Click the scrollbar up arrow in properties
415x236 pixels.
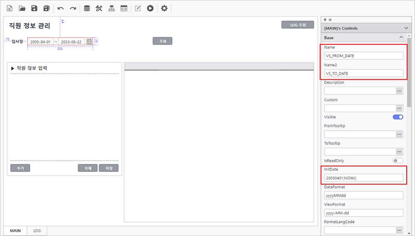pos(409,35)
